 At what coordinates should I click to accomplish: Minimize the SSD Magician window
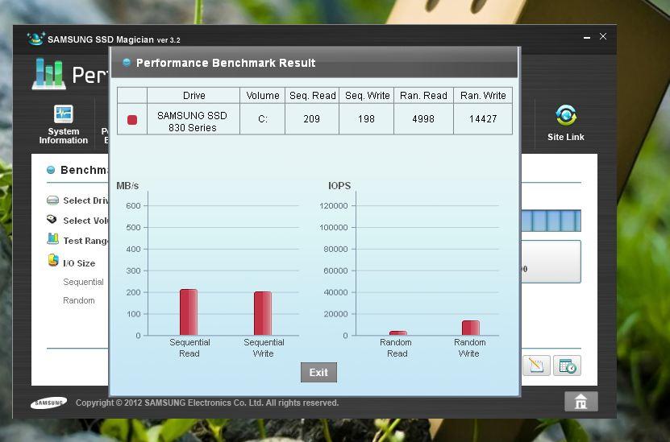(587, 38)
